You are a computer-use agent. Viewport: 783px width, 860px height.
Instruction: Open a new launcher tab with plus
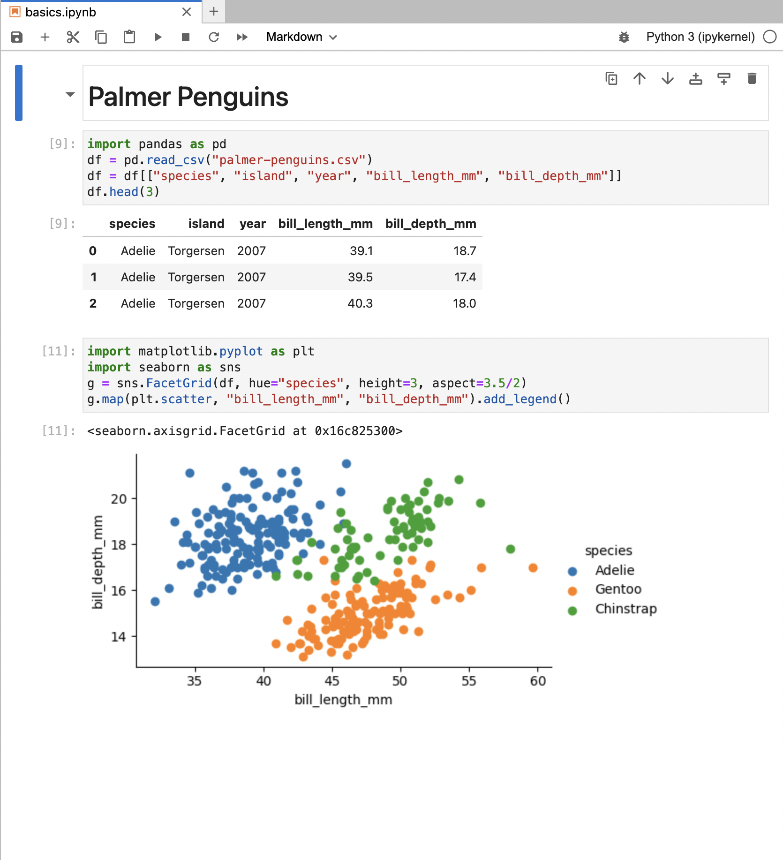pyautogui.click(x=214, y=12)
